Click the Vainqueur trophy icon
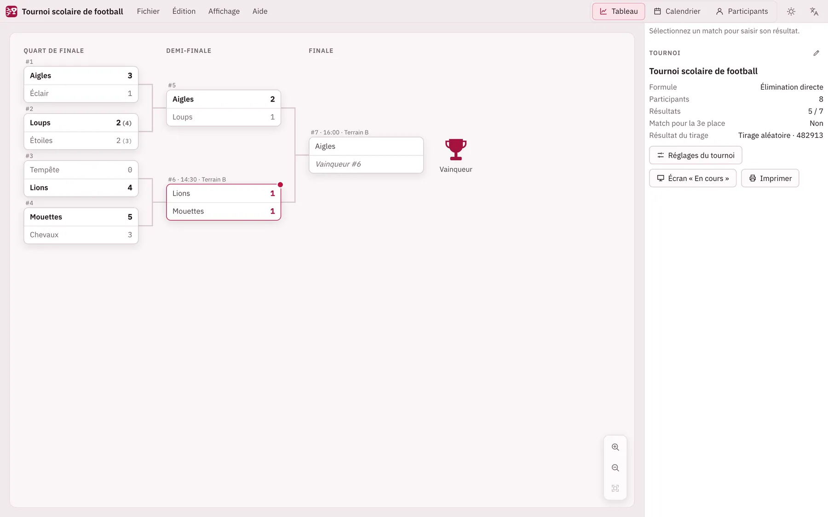 tap(456, 149)
